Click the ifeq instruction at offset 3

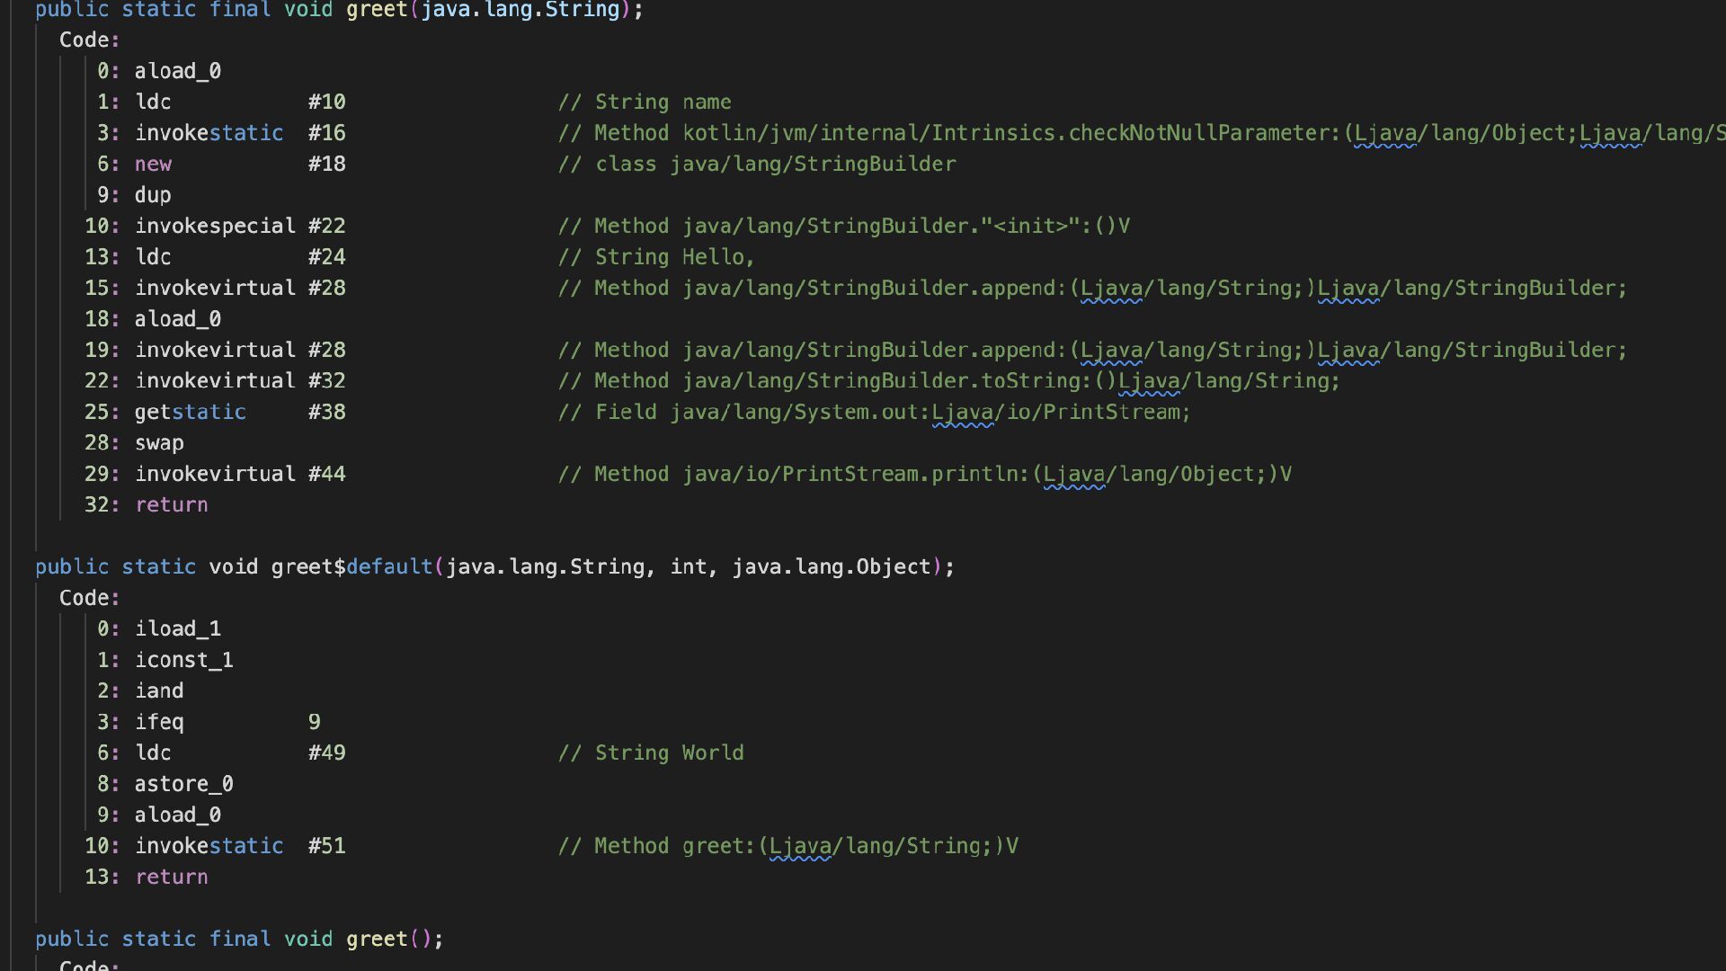click(x=159, y=722)
